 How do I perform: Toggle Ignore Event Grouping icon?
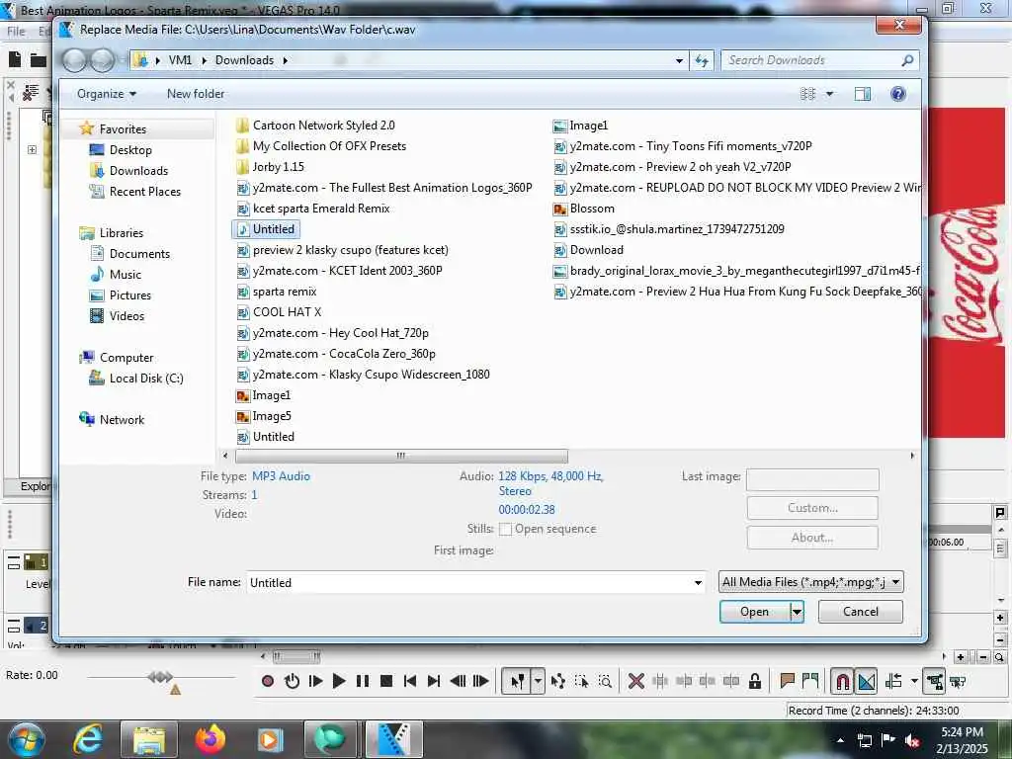(x=958, y=681)
